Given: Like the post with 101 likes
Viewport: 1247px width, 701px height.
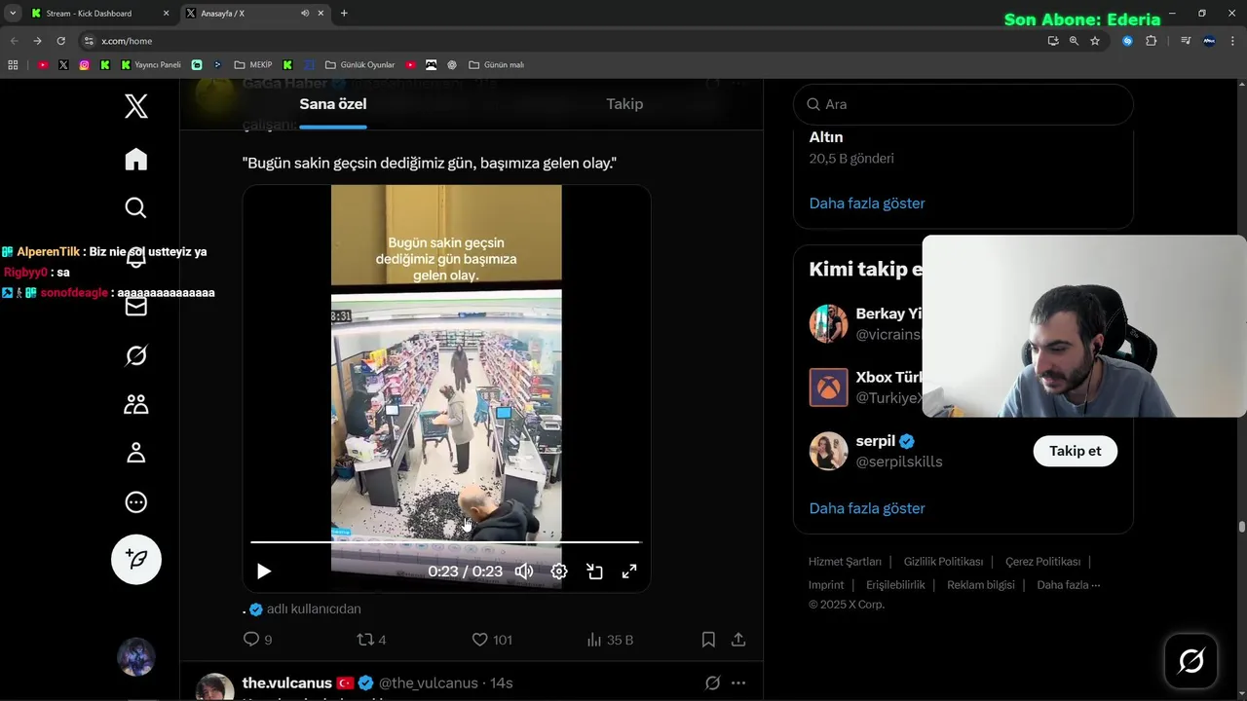Looking at the screenshot, I should pos(479,640).
